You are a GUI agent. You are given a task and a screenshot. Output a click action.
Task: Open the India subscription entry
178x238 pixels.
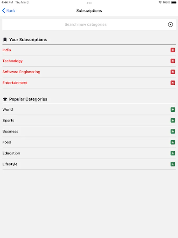(x=7, y=50)
